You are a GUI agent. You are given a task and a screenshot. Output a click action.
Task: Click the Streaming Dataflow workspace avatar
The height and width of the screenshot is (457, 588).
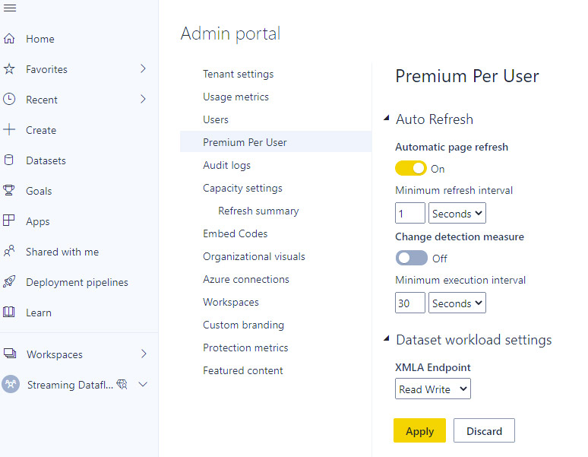11,384
